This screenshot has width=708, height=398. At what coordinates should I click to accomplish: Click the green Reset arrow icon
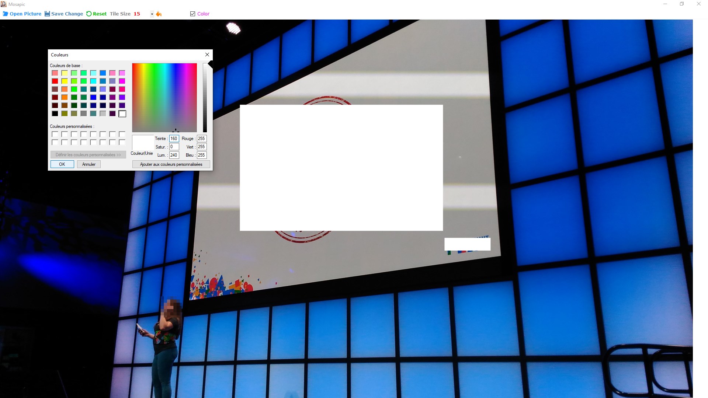coord(89,14)
